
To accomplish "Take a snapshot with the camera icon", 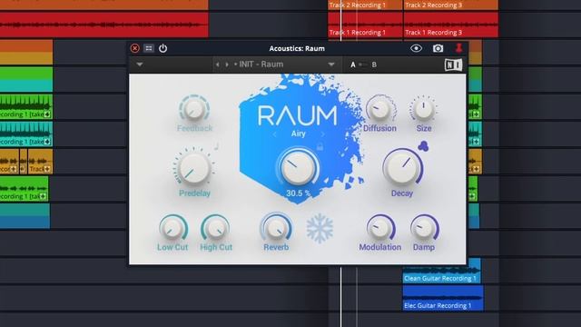I will [438, 48].
